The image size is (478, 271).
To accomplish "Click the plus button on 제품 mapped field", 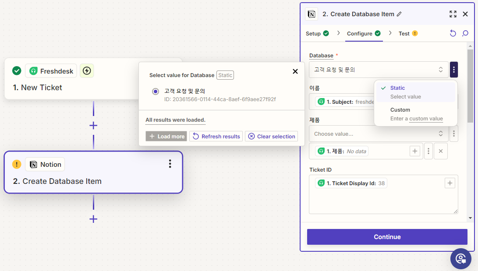I will (415, 151).
